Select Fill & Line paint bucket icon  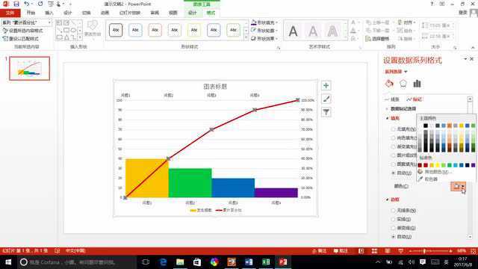[389, 84]
